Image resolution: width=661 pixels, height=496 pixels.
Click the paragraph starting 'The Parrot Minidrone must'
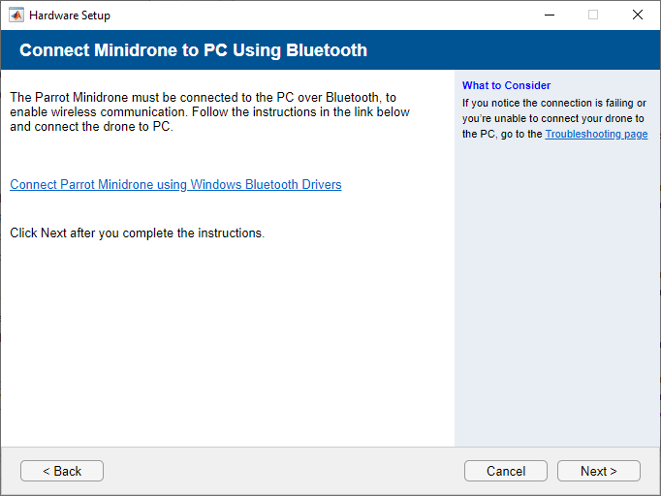(208, 111)
